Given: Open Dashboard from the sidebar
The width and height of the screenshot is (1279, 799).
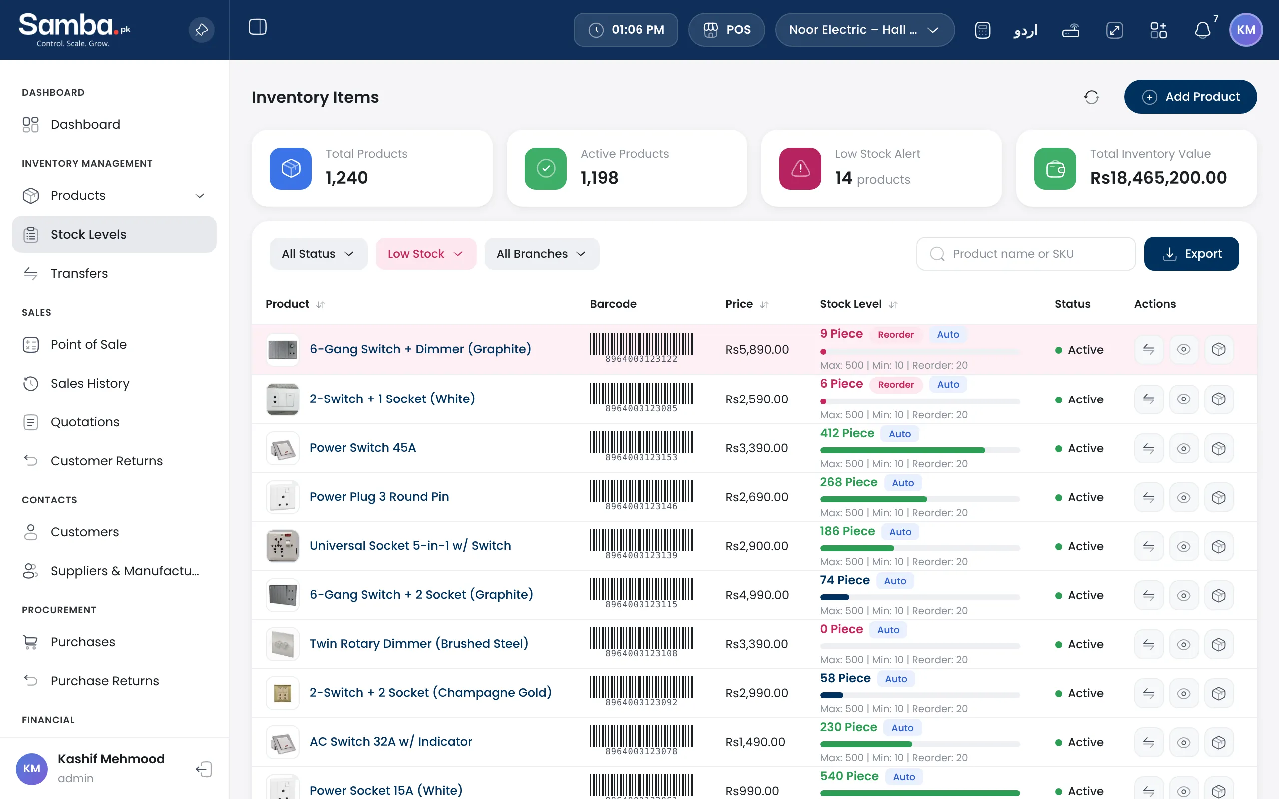Looking at the screenshot, I should 114,125.
